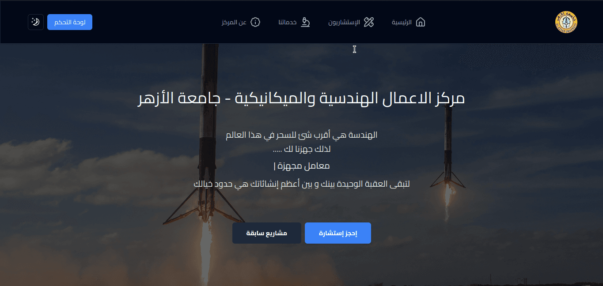This screenshot has width=603, height=286.
Task: Click the microscope services icon
Action: [x=305, y=22]
